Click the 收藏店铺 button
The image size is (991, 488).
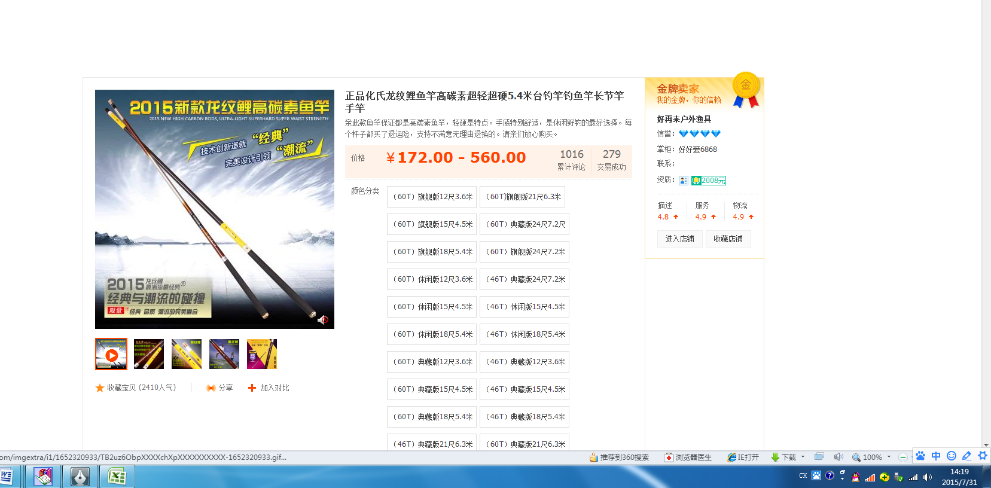pyautogui.click(x=728, y=239)
